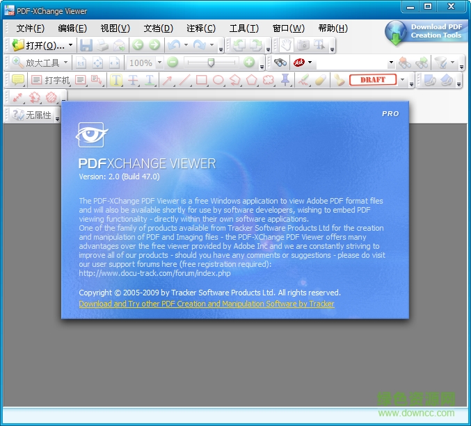The height and width of the screenshot is (426, 471).
Task: Click the zoom slider handle
Action: [x=211, y=63]
